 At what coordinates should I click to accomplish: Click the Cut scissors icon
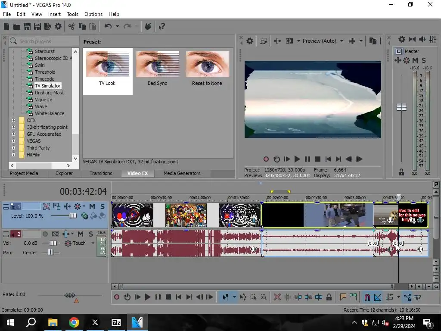pyautogui.click(x=72, y=26)
